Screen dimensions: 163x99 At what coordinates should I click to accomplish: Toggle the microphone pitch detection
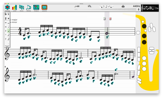click(x=139, y=9)
